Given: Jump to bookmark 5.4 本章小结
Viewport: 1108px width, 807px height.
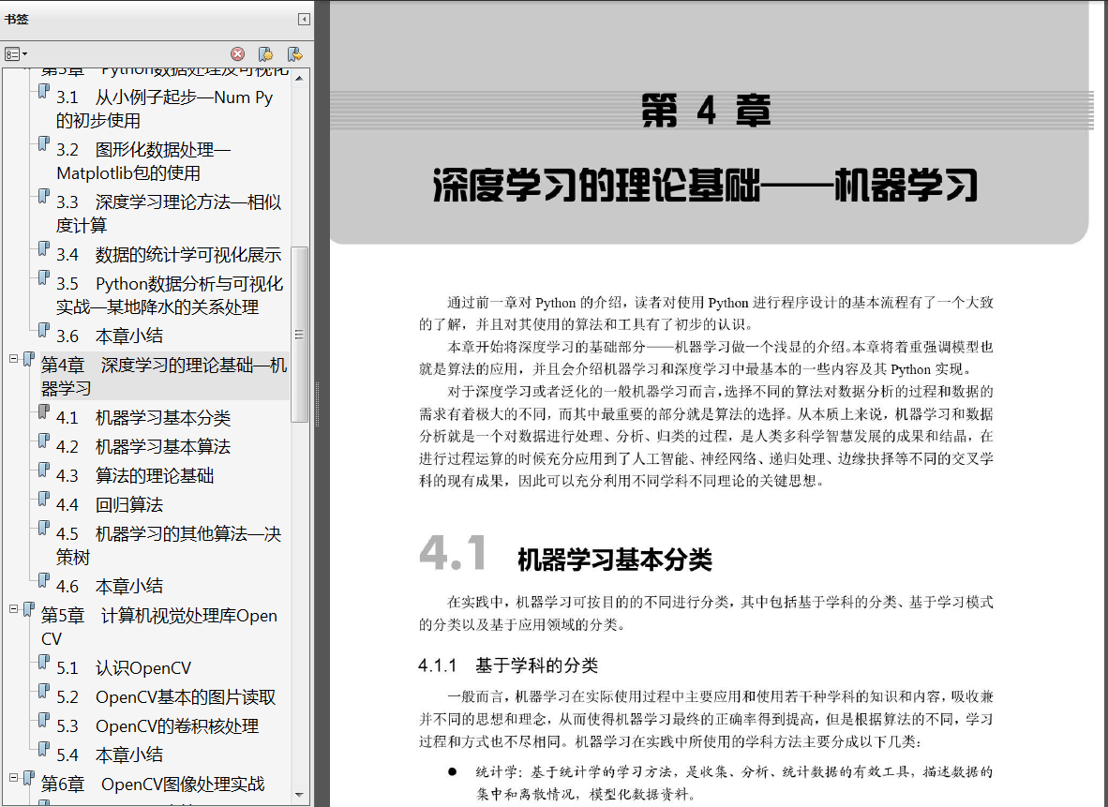Looking at the screenshot, I should point(110,755).
